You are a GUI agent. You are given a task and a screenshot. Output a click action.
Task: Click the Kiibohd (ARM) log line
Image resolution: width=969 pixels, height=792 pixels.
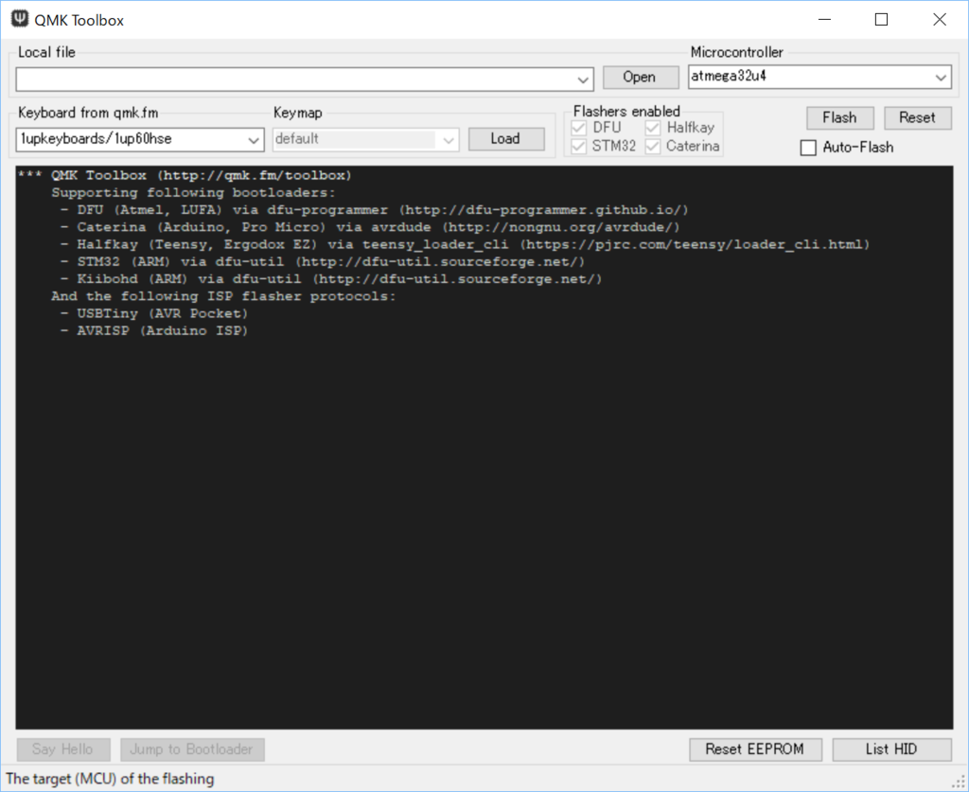point(330,279)
